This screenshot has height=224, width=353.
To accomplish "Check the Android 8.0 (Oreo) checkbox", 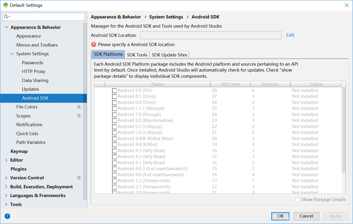I will [114, 103].
